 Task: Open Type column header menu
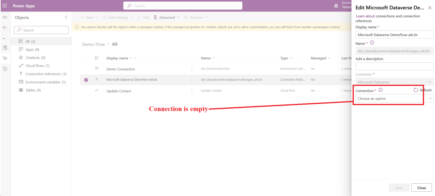(286, 58)
